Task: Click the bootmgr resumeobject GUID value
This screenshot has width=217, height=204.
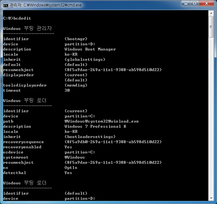Action: pos(113,70)
